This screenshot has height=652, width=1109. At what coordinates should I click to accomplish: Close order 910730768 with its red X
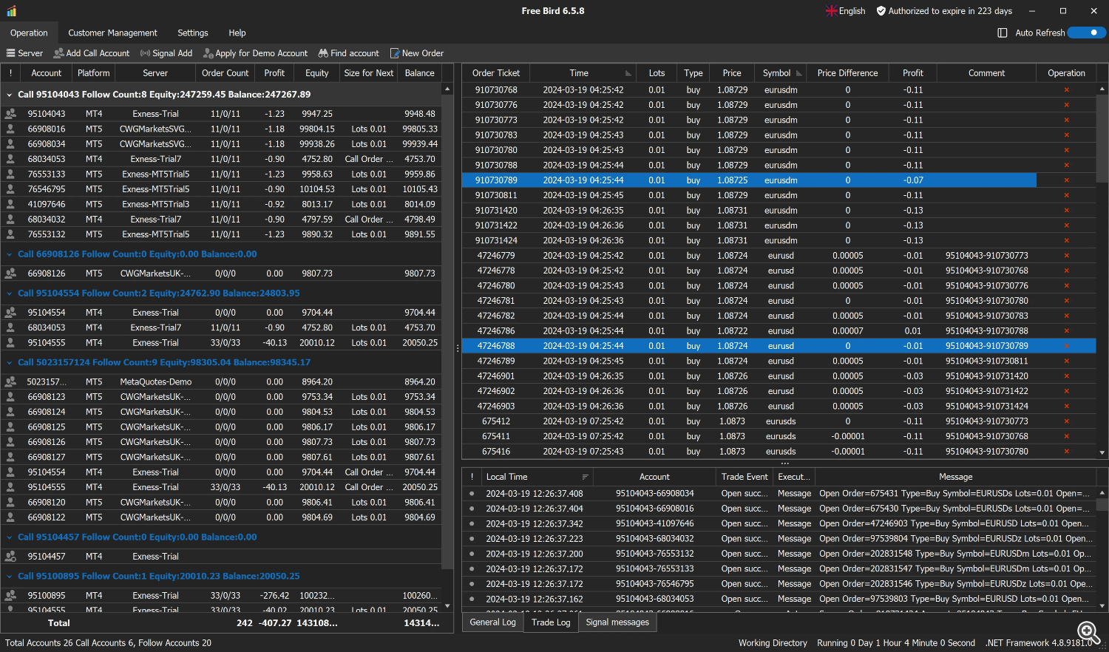[1066, 90]
